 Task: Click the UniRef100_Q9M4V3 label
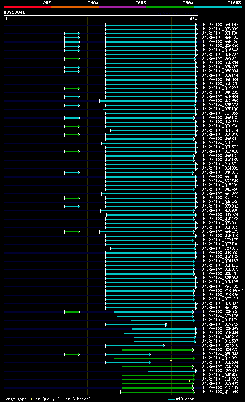[220, 219]
